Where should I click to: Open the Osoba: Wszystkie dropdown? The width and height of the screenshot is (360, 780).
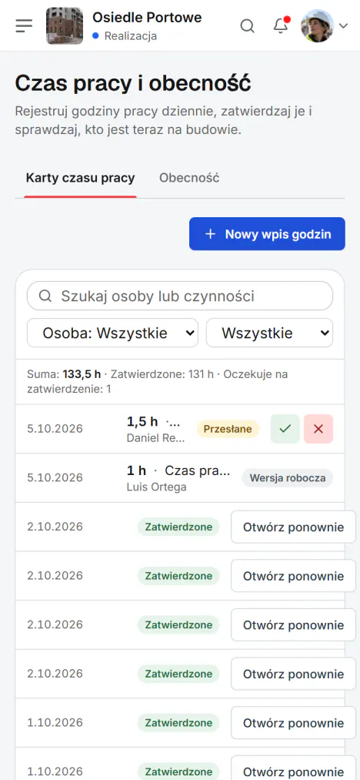click(x=112, y=333)
